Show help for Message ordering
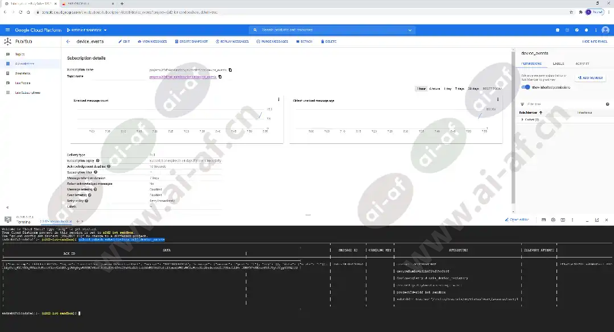The image size is (614, 332). (95, 189)
